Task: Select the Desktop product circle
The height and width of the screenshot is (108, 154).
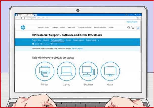Action: pos(88,71)
